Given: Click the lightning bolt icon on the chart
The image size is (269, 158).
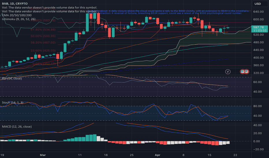Looking at the screenshot, I should click(x=228, y=72).
